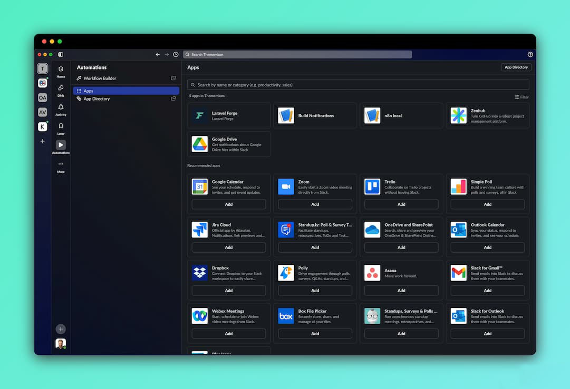Add the Standup.ly app
The image size is (570, 389).
[x=315, y=247]
